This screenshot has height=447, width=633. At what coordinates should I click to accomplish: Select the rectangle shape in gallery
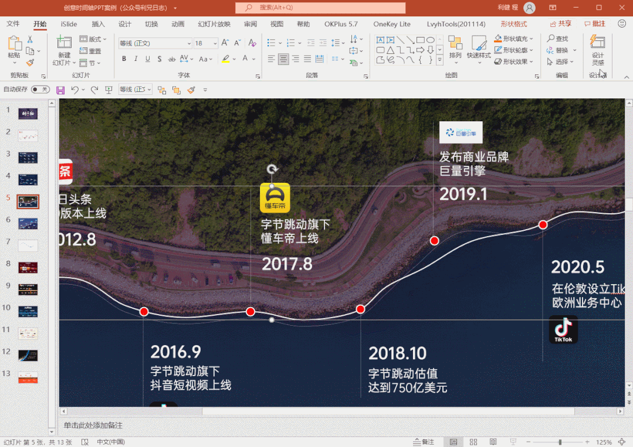420,40
